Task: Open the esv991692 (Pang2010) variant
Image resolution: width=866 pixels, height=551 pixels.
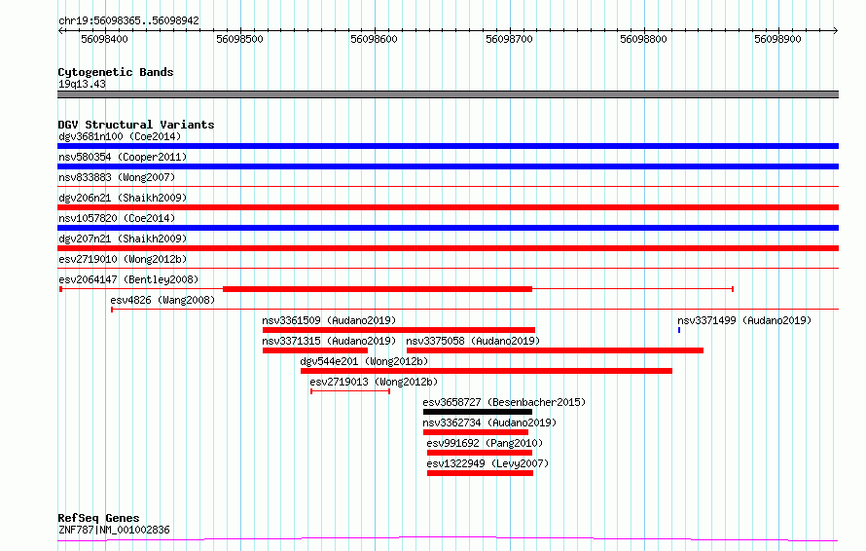Action: (485, 443)
